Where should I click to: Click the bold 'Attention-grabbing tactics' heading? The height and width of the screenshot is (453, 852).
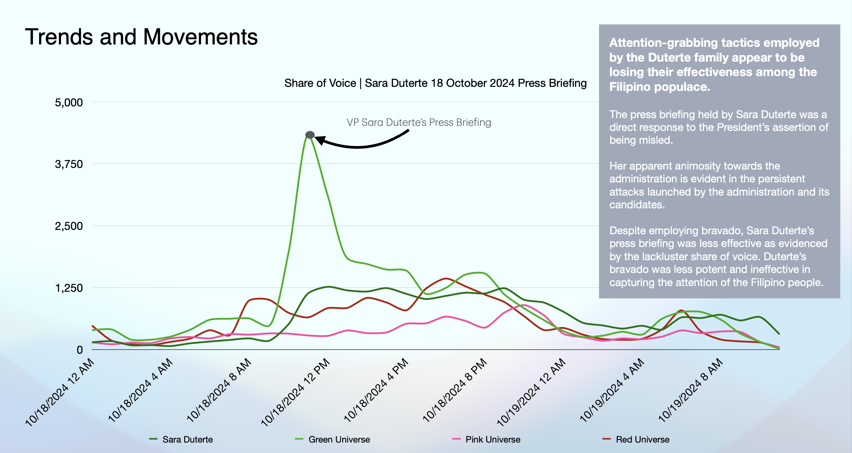pyautogui.click(x=714, y=65)
